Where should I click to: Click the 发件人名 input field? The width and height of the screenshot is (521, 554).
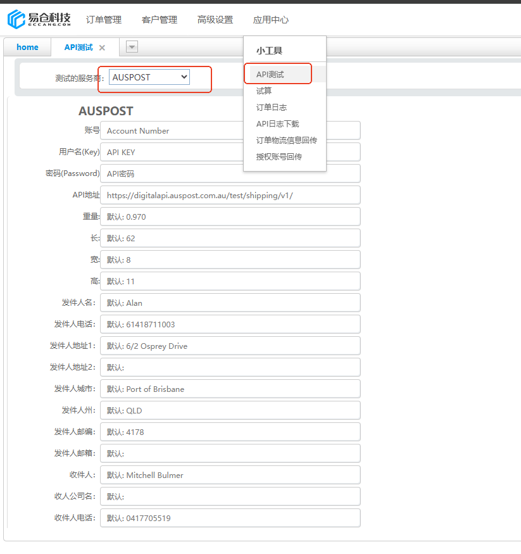[x=230, y=303]
